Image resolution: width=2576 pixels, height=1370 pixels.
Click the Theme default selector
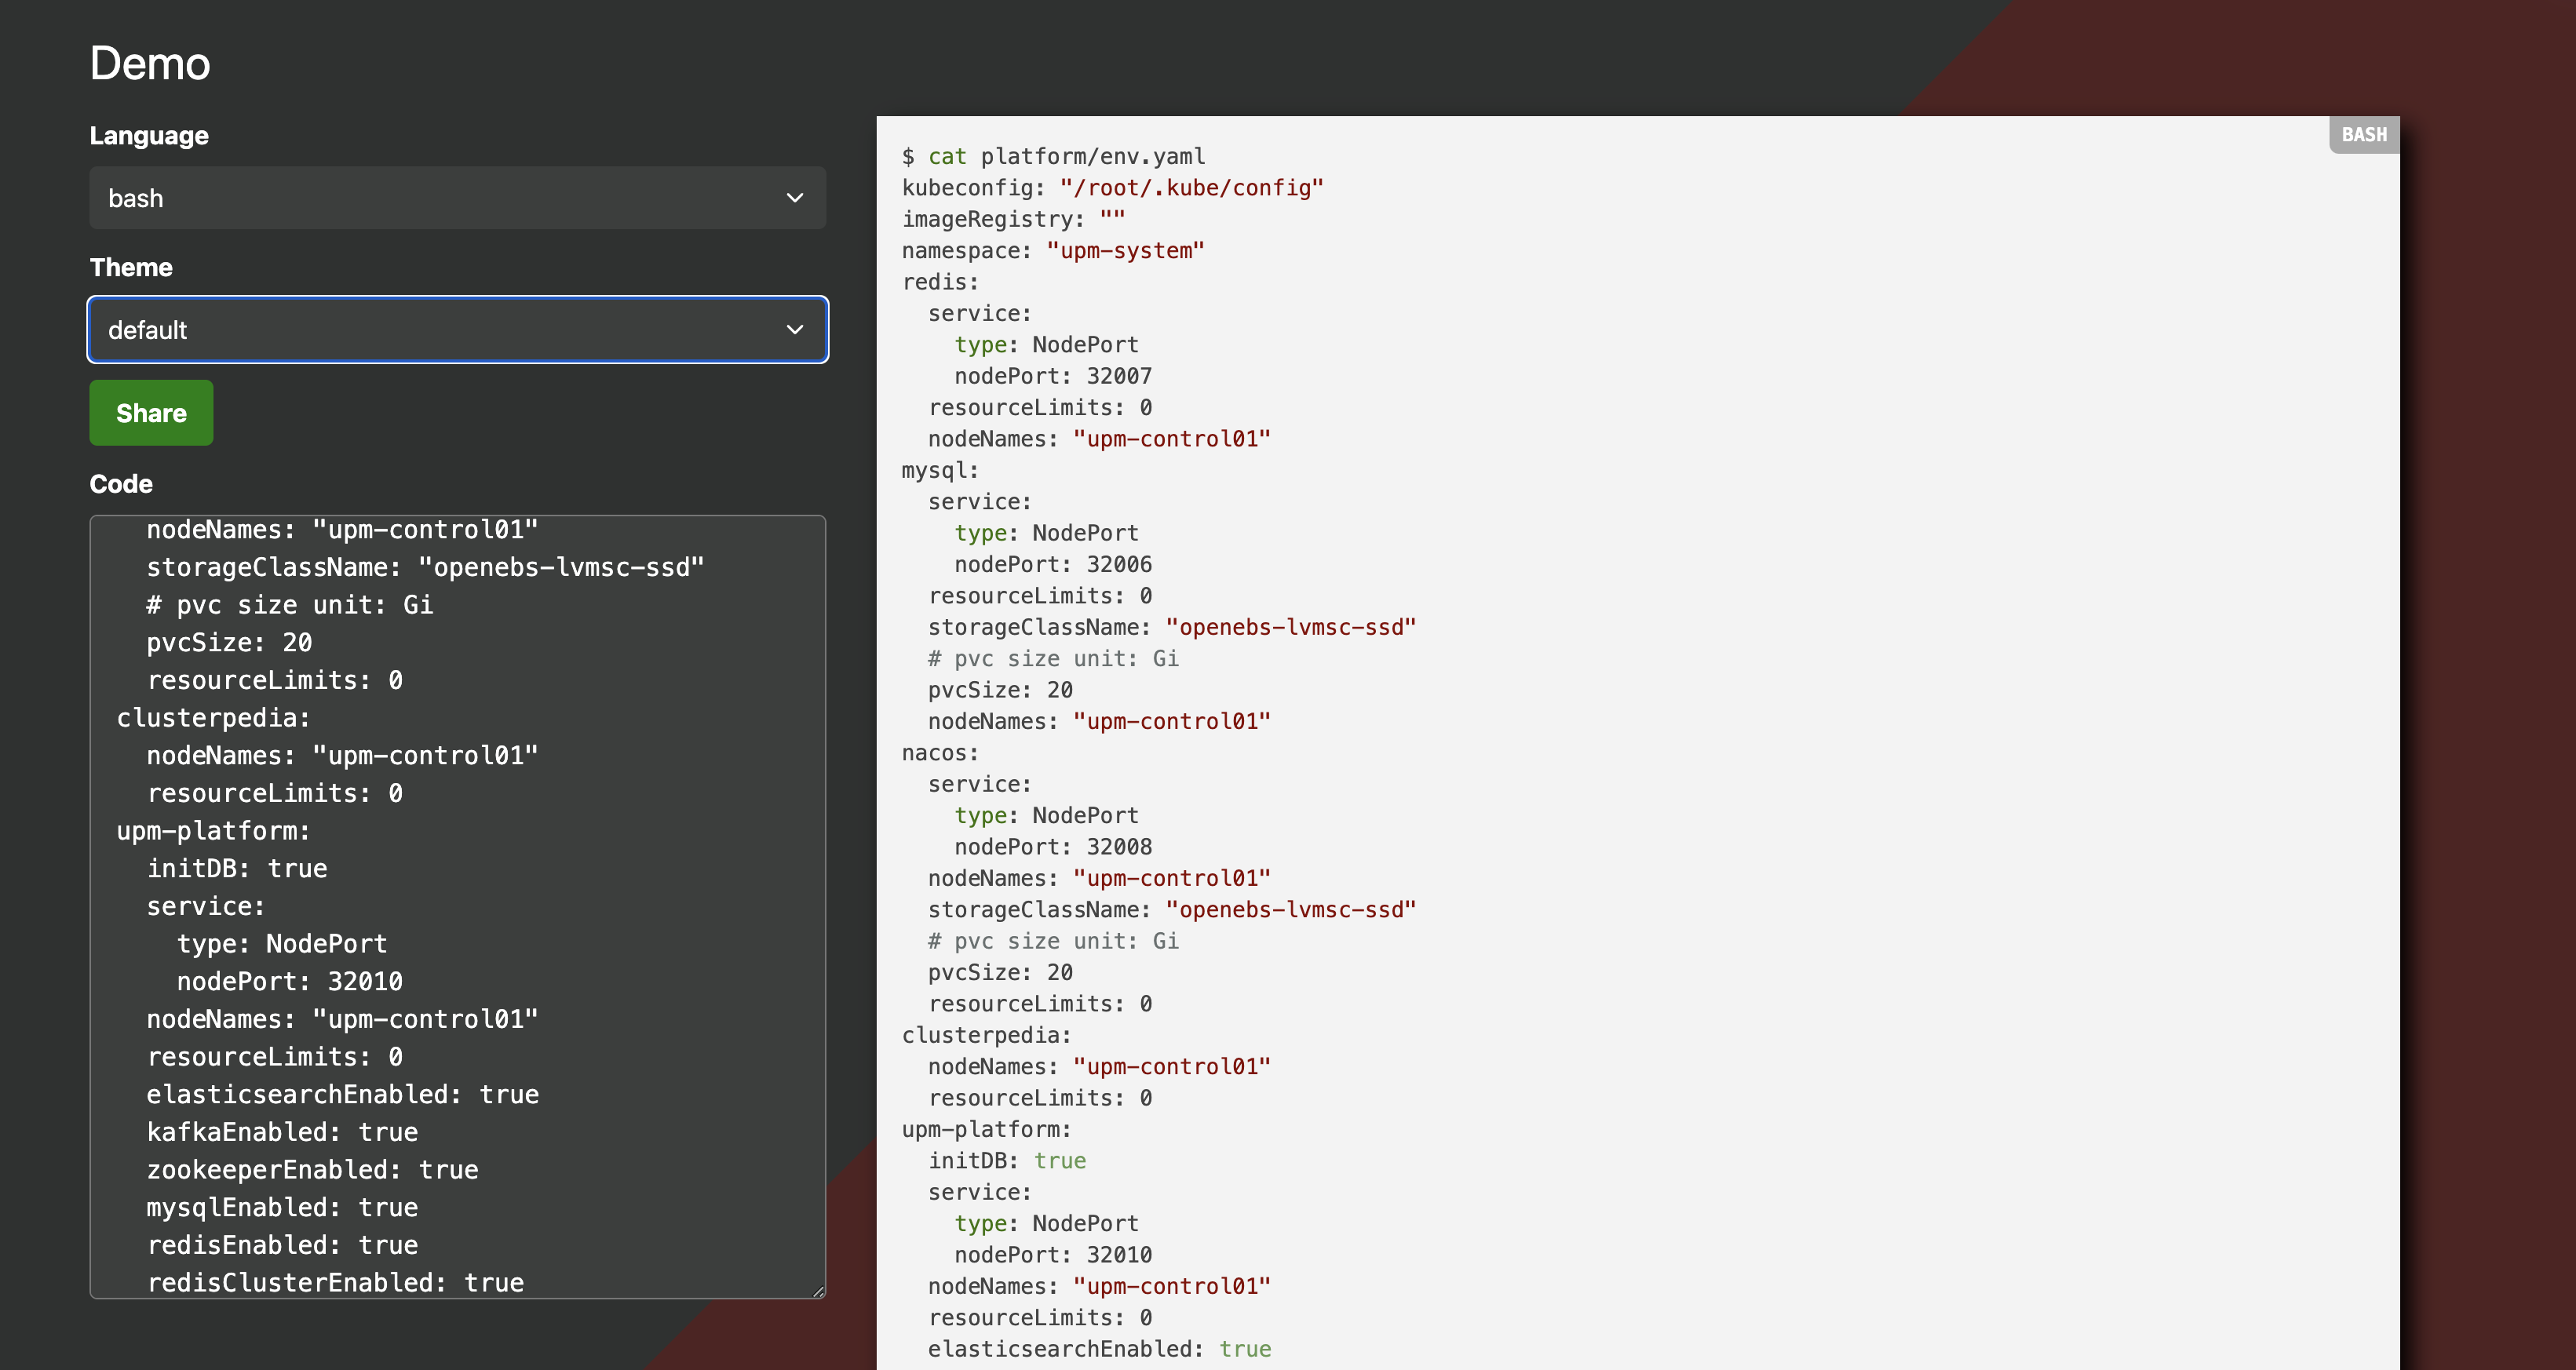coord(457,329)
